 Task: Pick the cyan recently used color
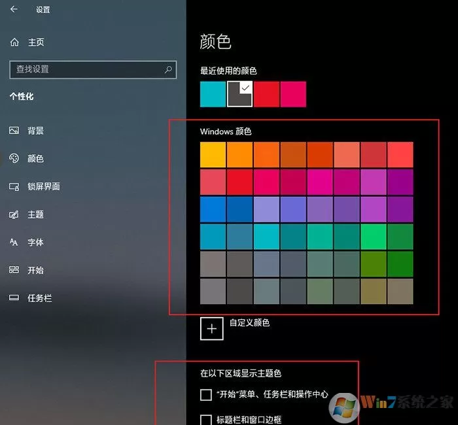pyautogui.click(x=213, y=94)
